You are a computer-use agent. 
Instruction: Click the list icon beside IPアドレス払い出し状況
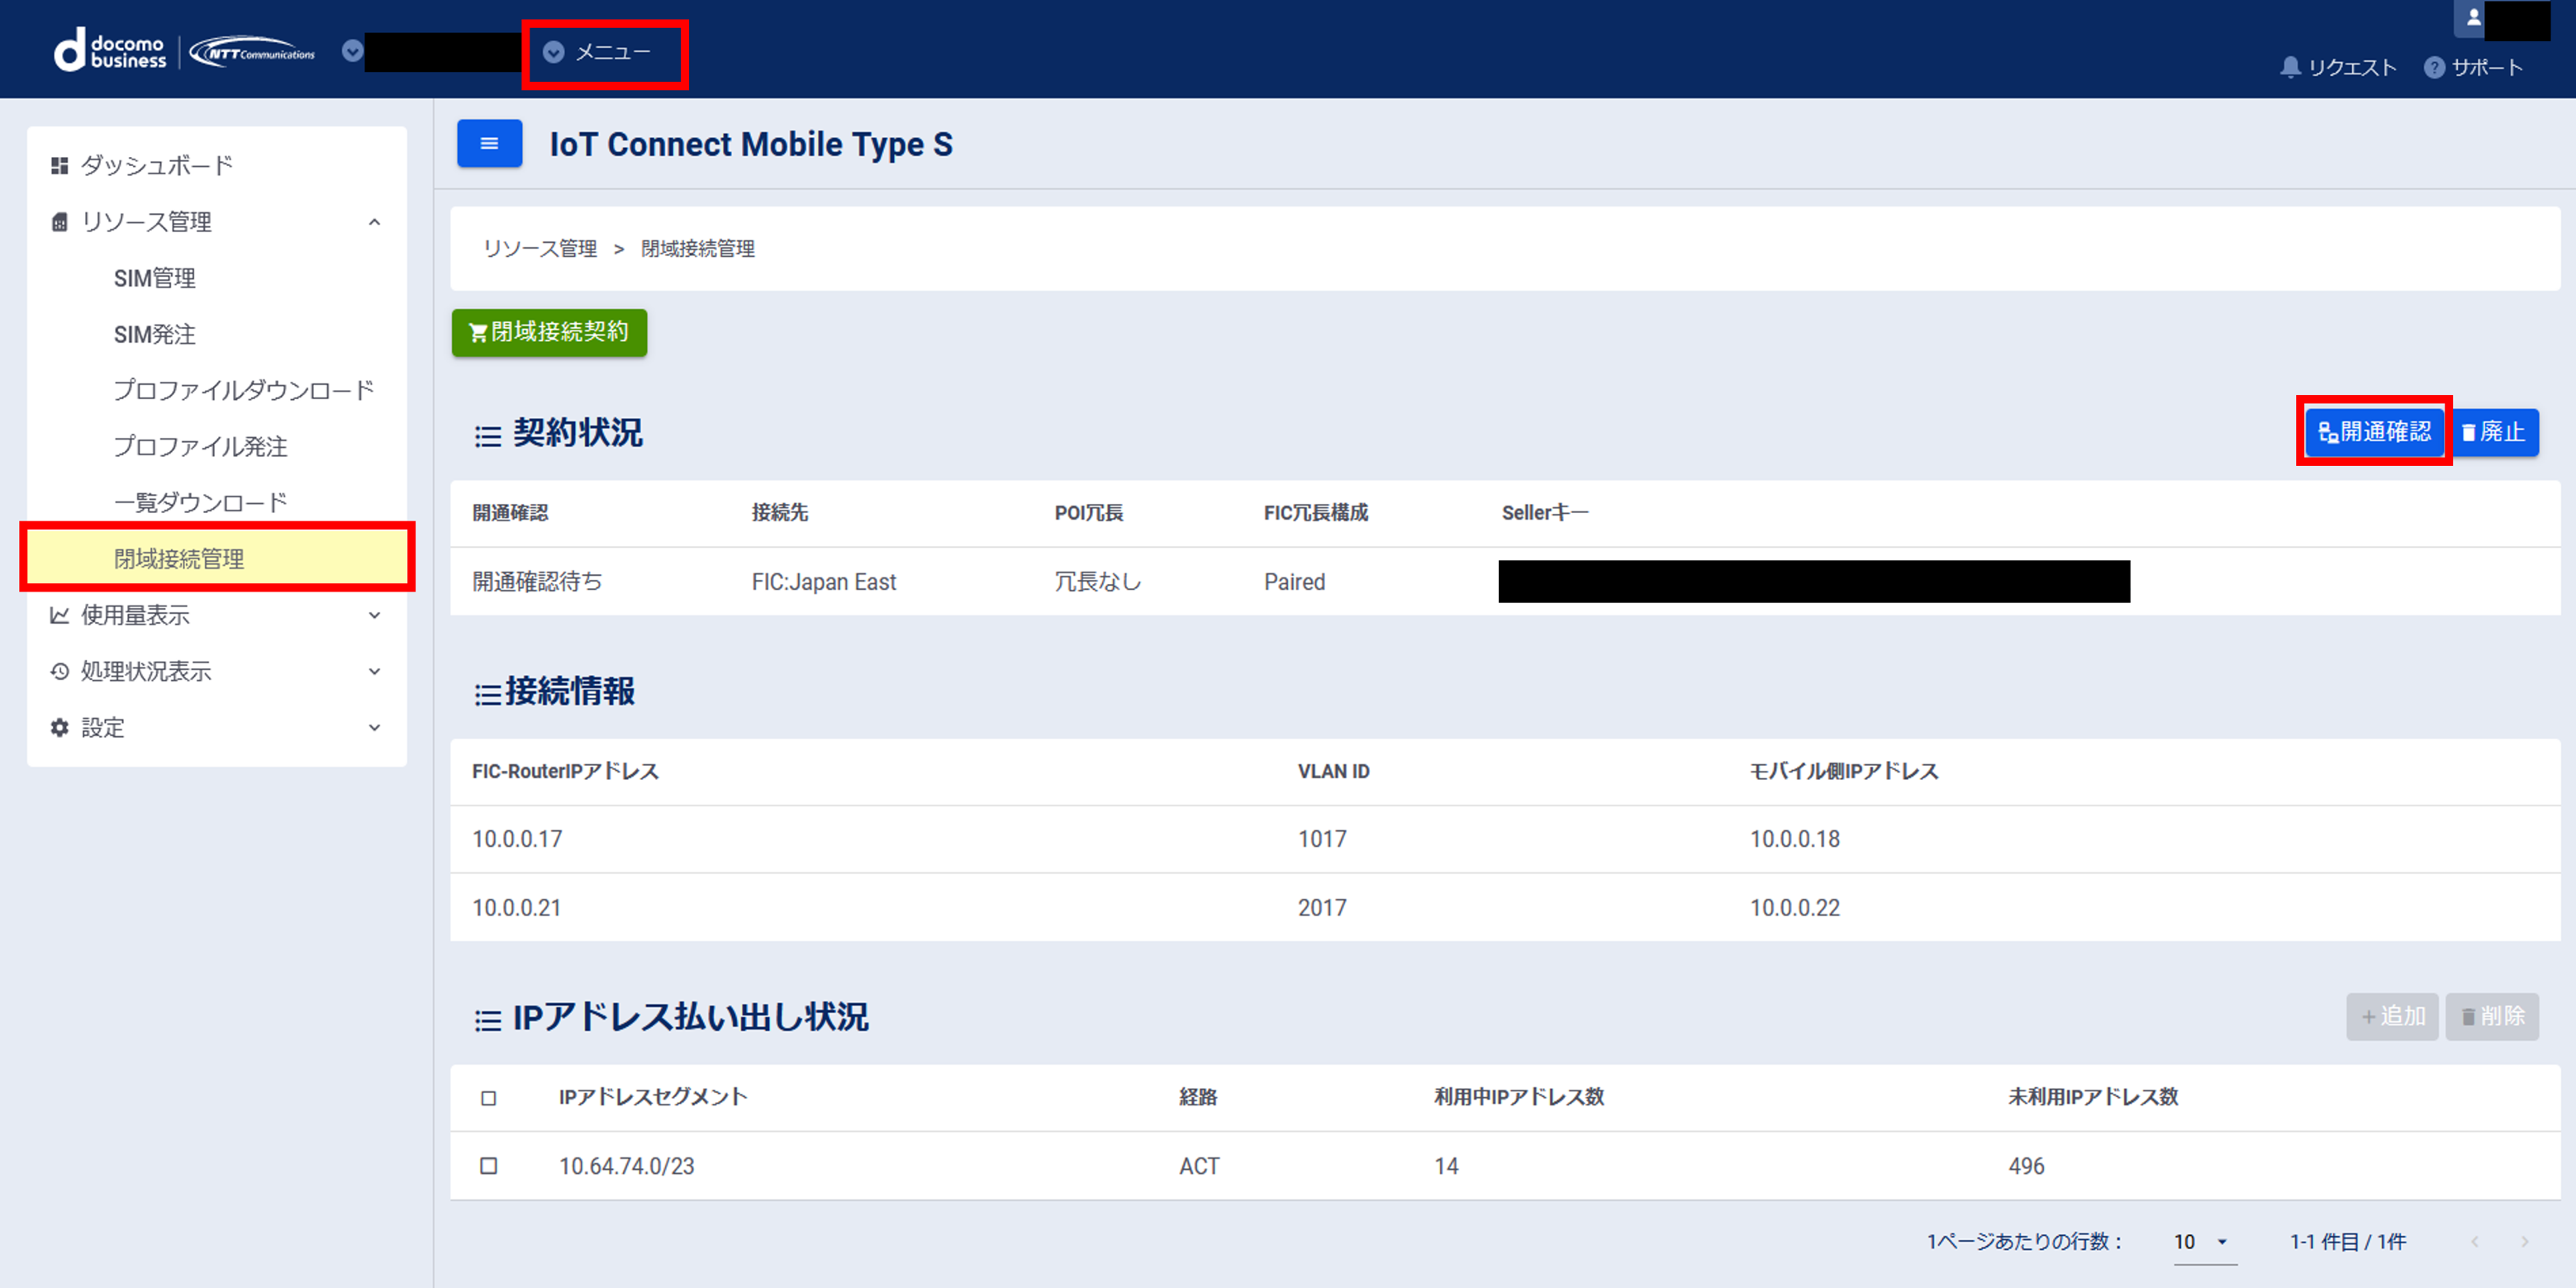488,1020
